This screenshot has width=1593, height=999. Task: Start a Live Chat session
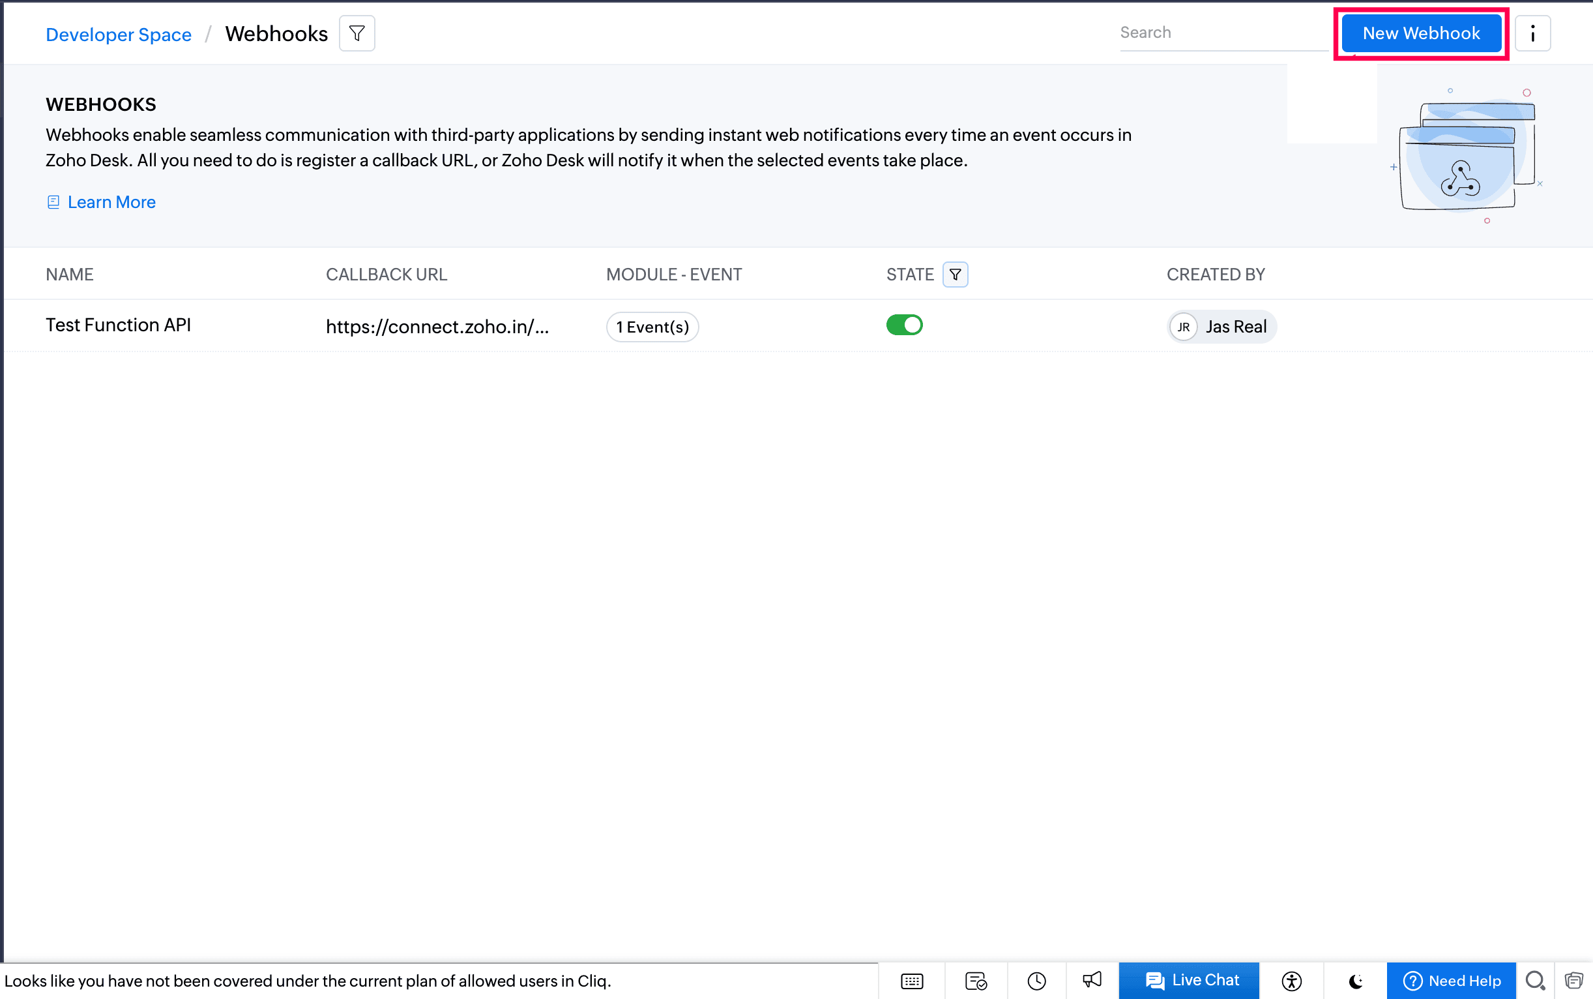coord(1189,981)
